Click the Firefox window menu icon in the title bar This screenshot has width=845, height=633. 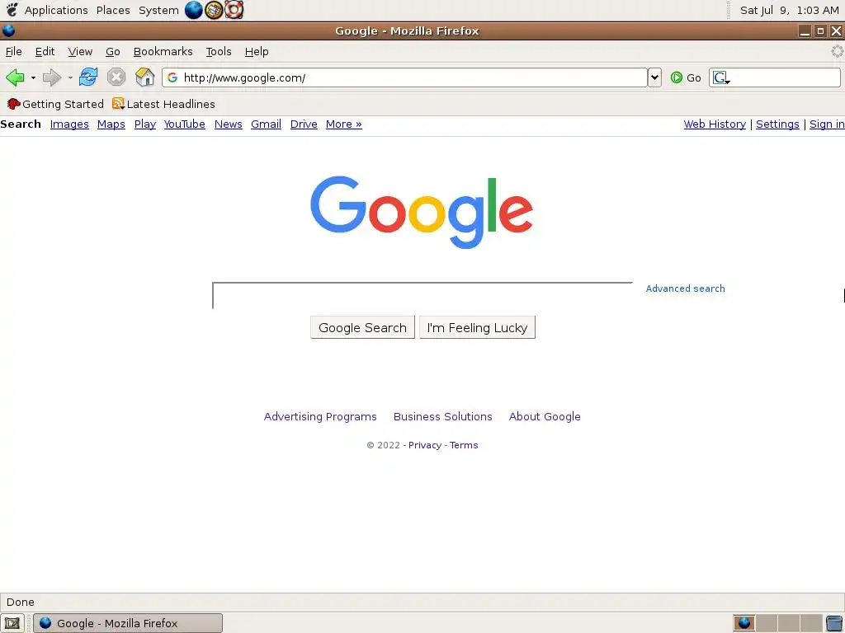[8, 30]
